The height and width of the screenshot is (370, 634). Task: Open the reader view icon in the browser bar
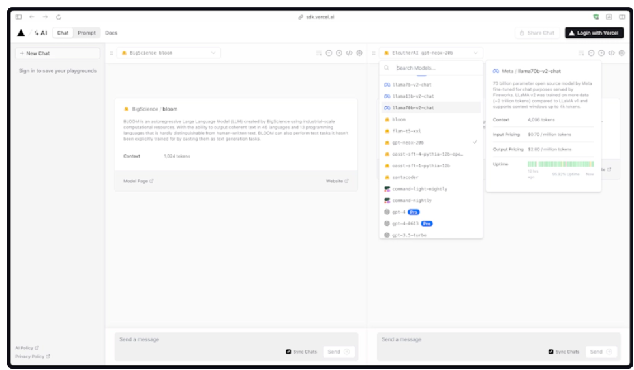point(609,16)
